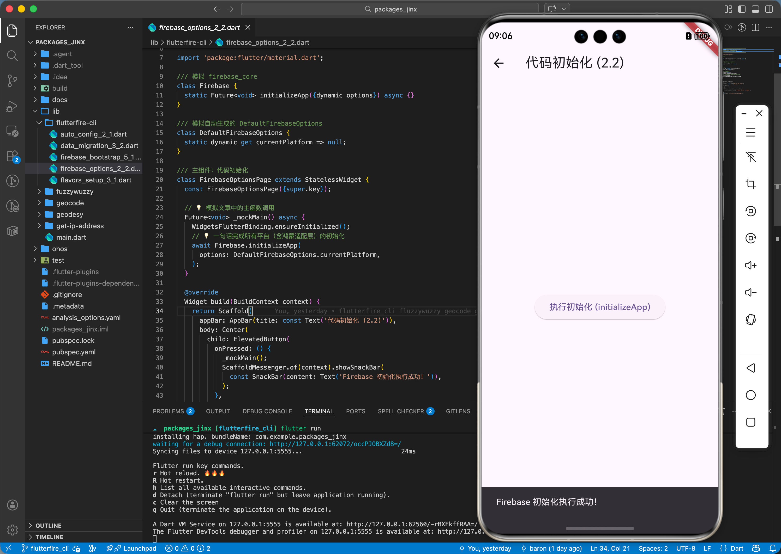Viewport: 781px width, 554px height.
Task: Switch to the DEBUG CONSOLE tab
Action: (267, 411)
